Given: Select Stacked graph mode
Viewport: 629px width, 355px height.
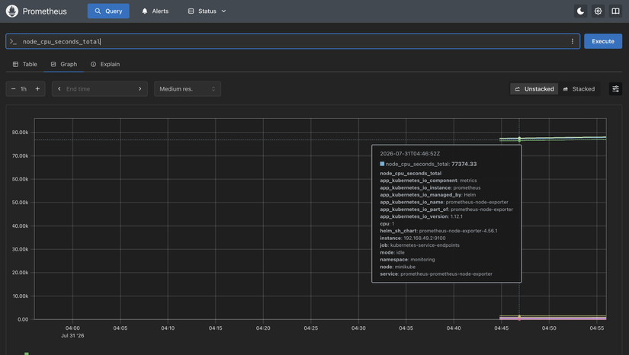Looking at the screenshot, I should point(579,89).
